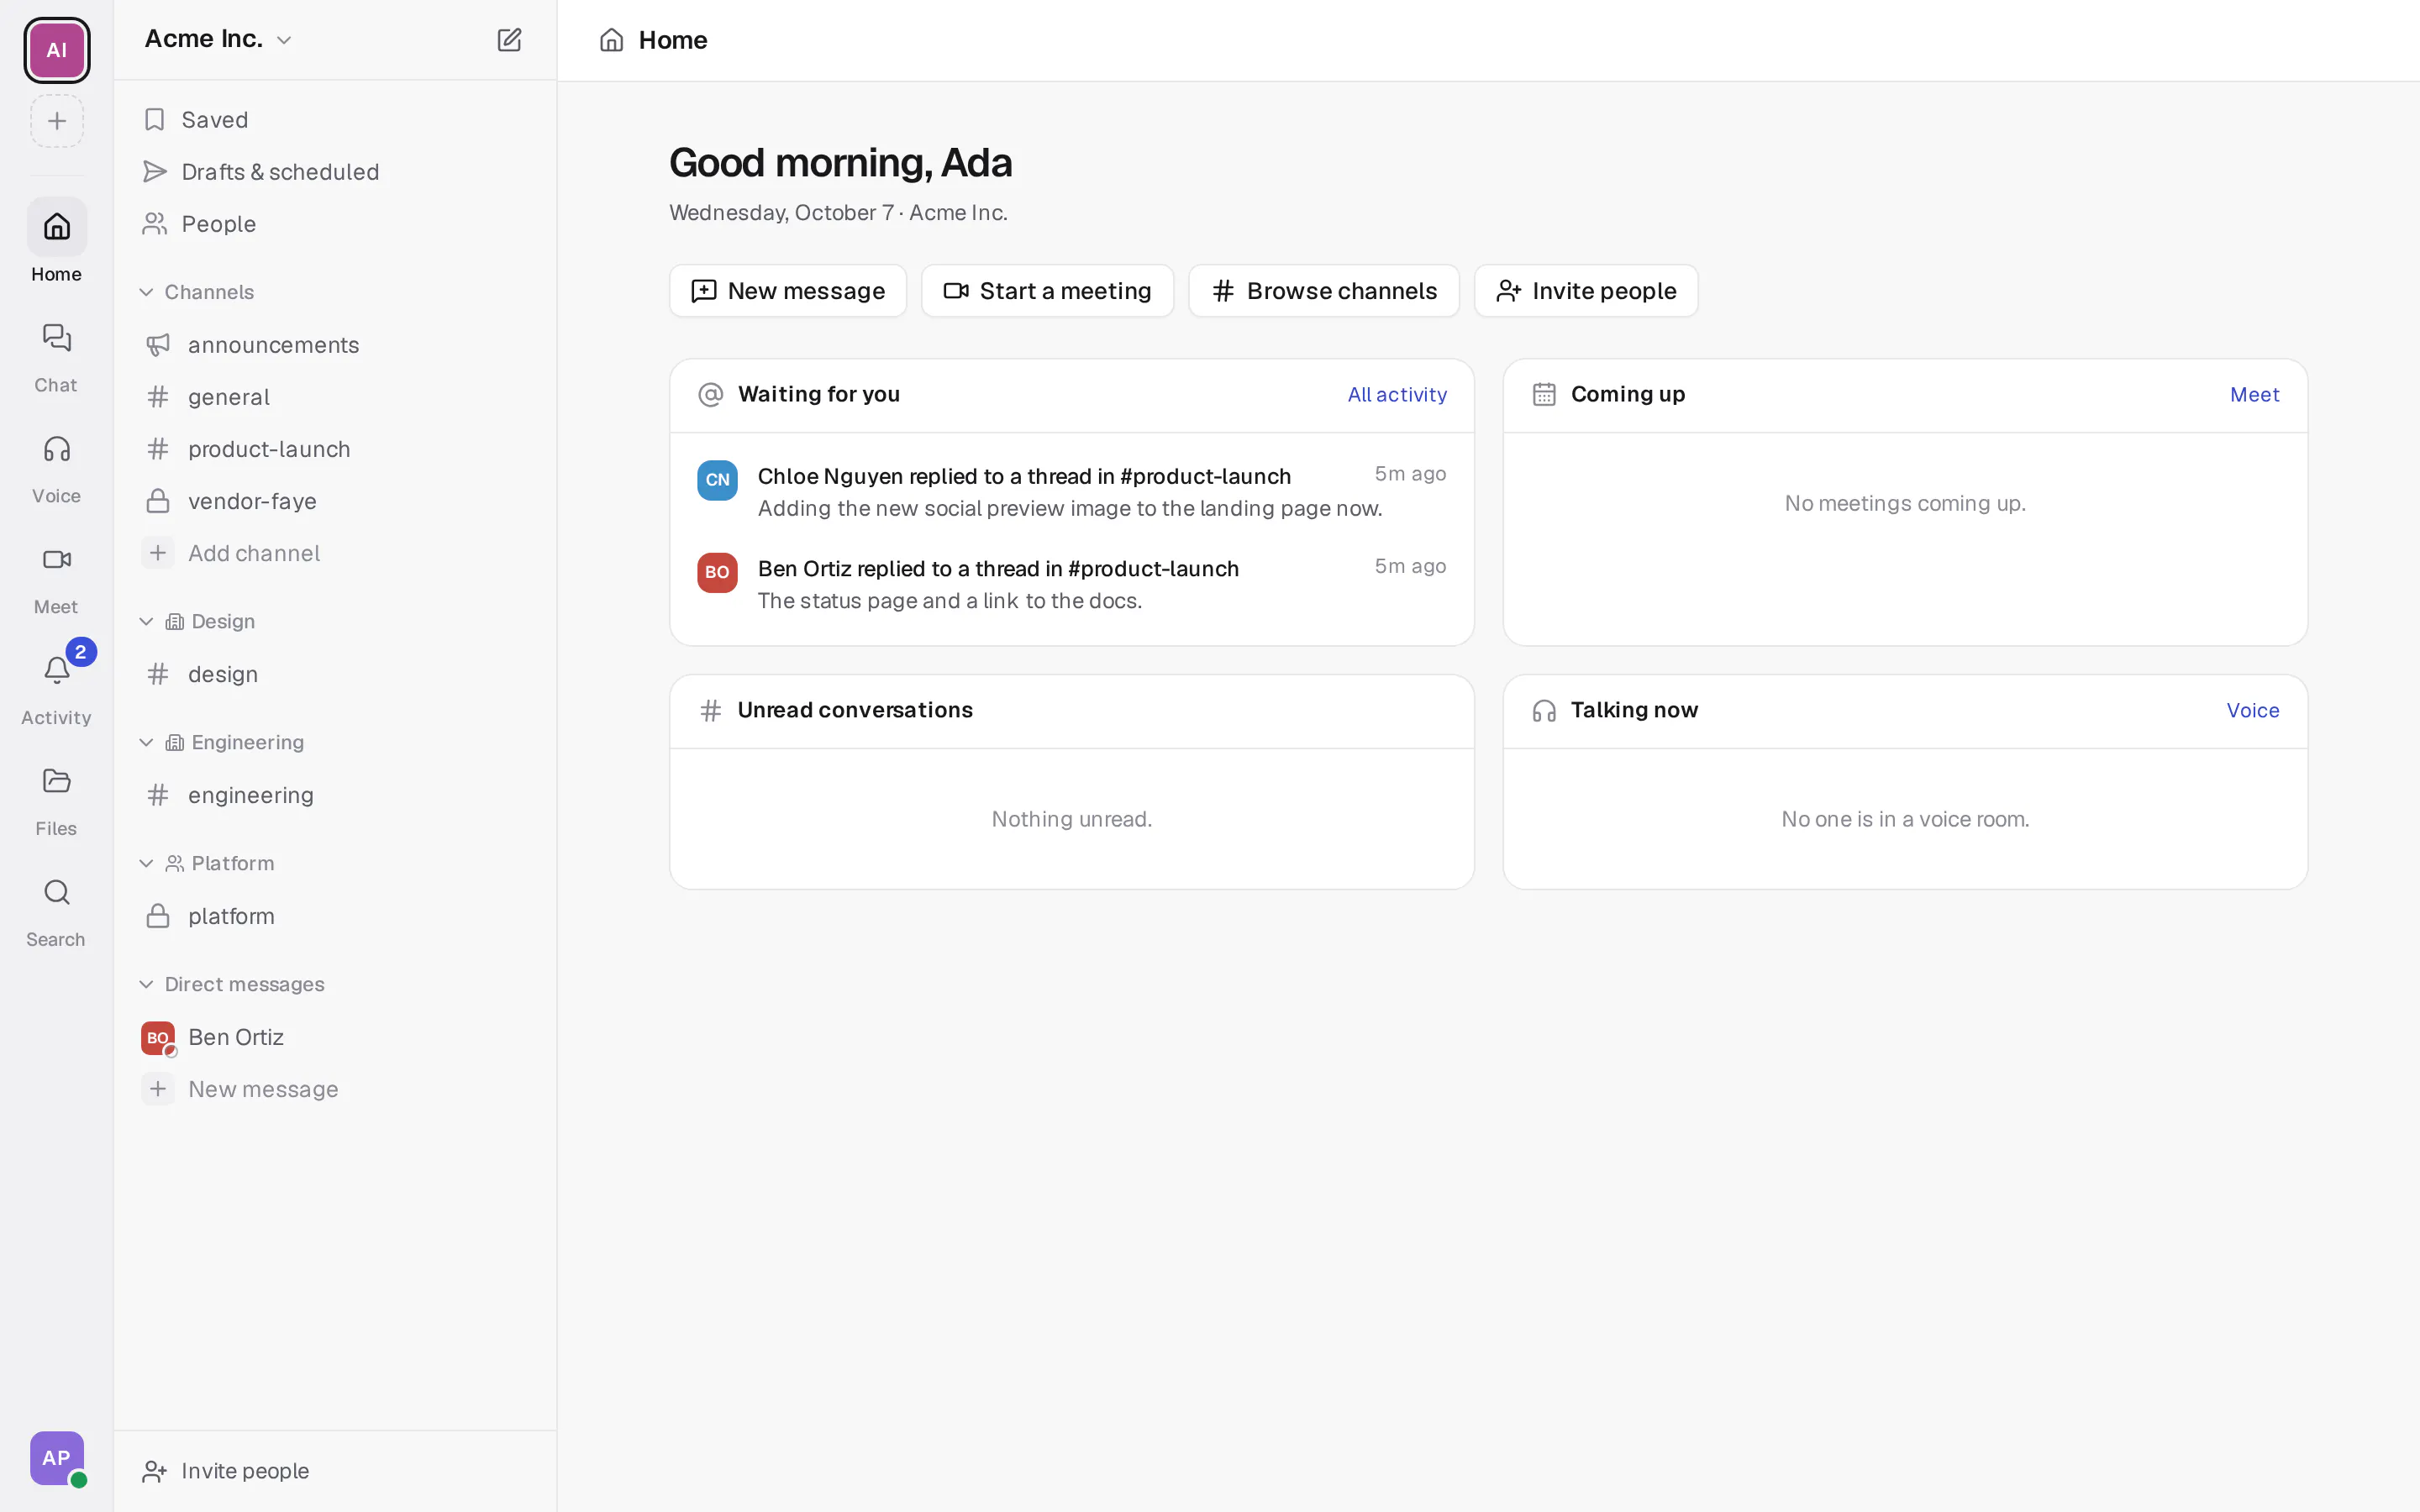Open Activity with 2 notifications
The height and width of the screenshot is (1512, 2420).
57,690
